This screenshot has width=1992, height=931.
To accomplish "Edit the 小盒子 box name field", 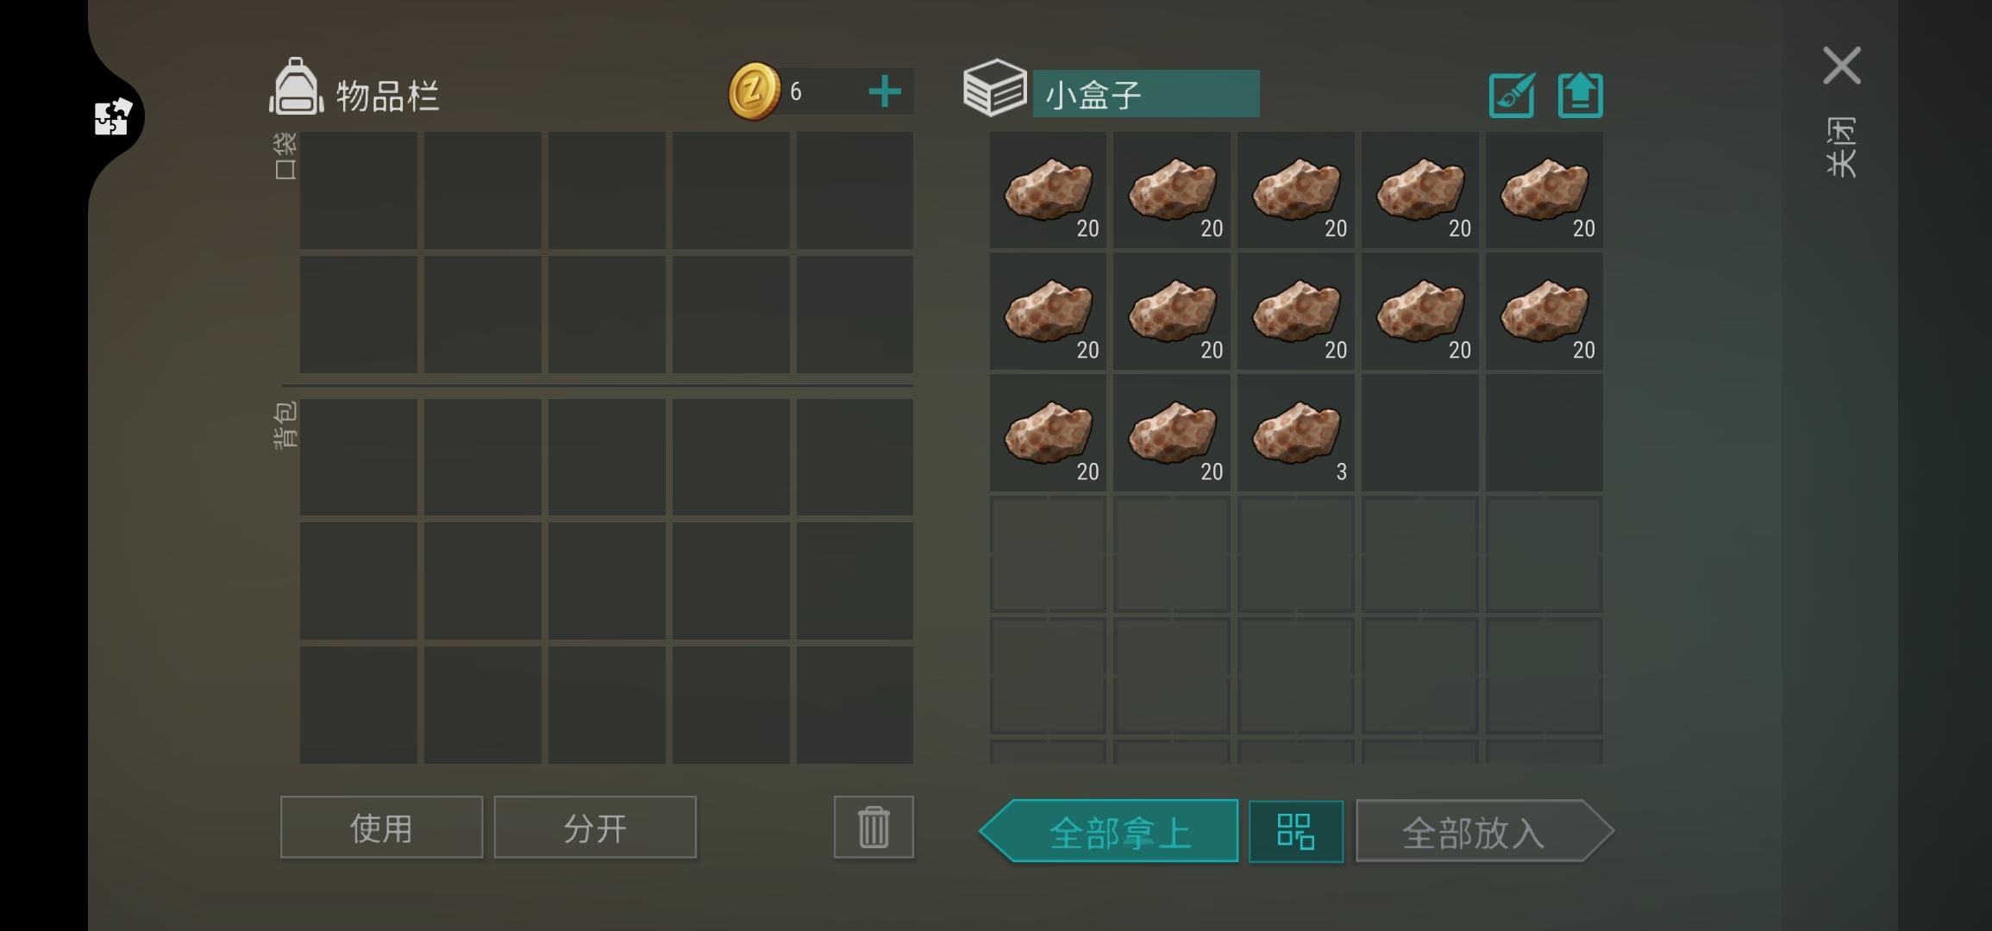I will point(1146,94).
